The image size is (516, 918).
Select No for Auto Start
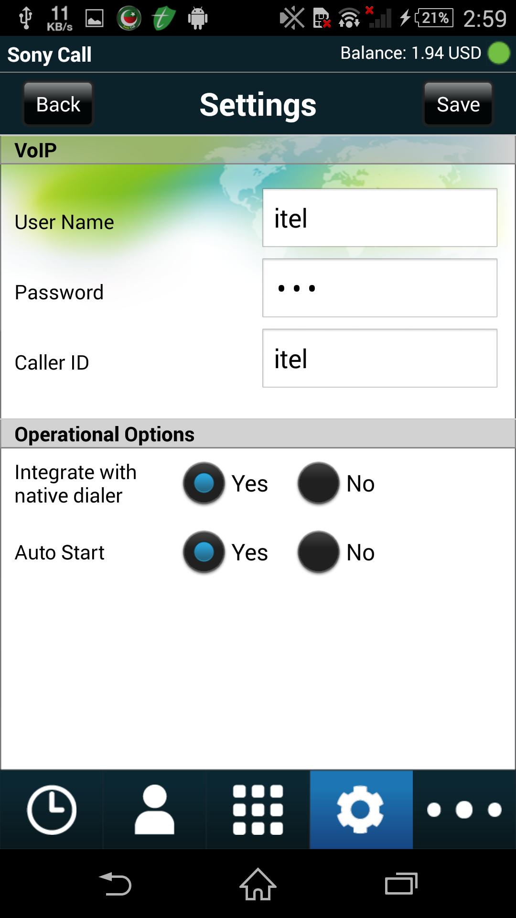pyautogui.click(x=319, y=552)
